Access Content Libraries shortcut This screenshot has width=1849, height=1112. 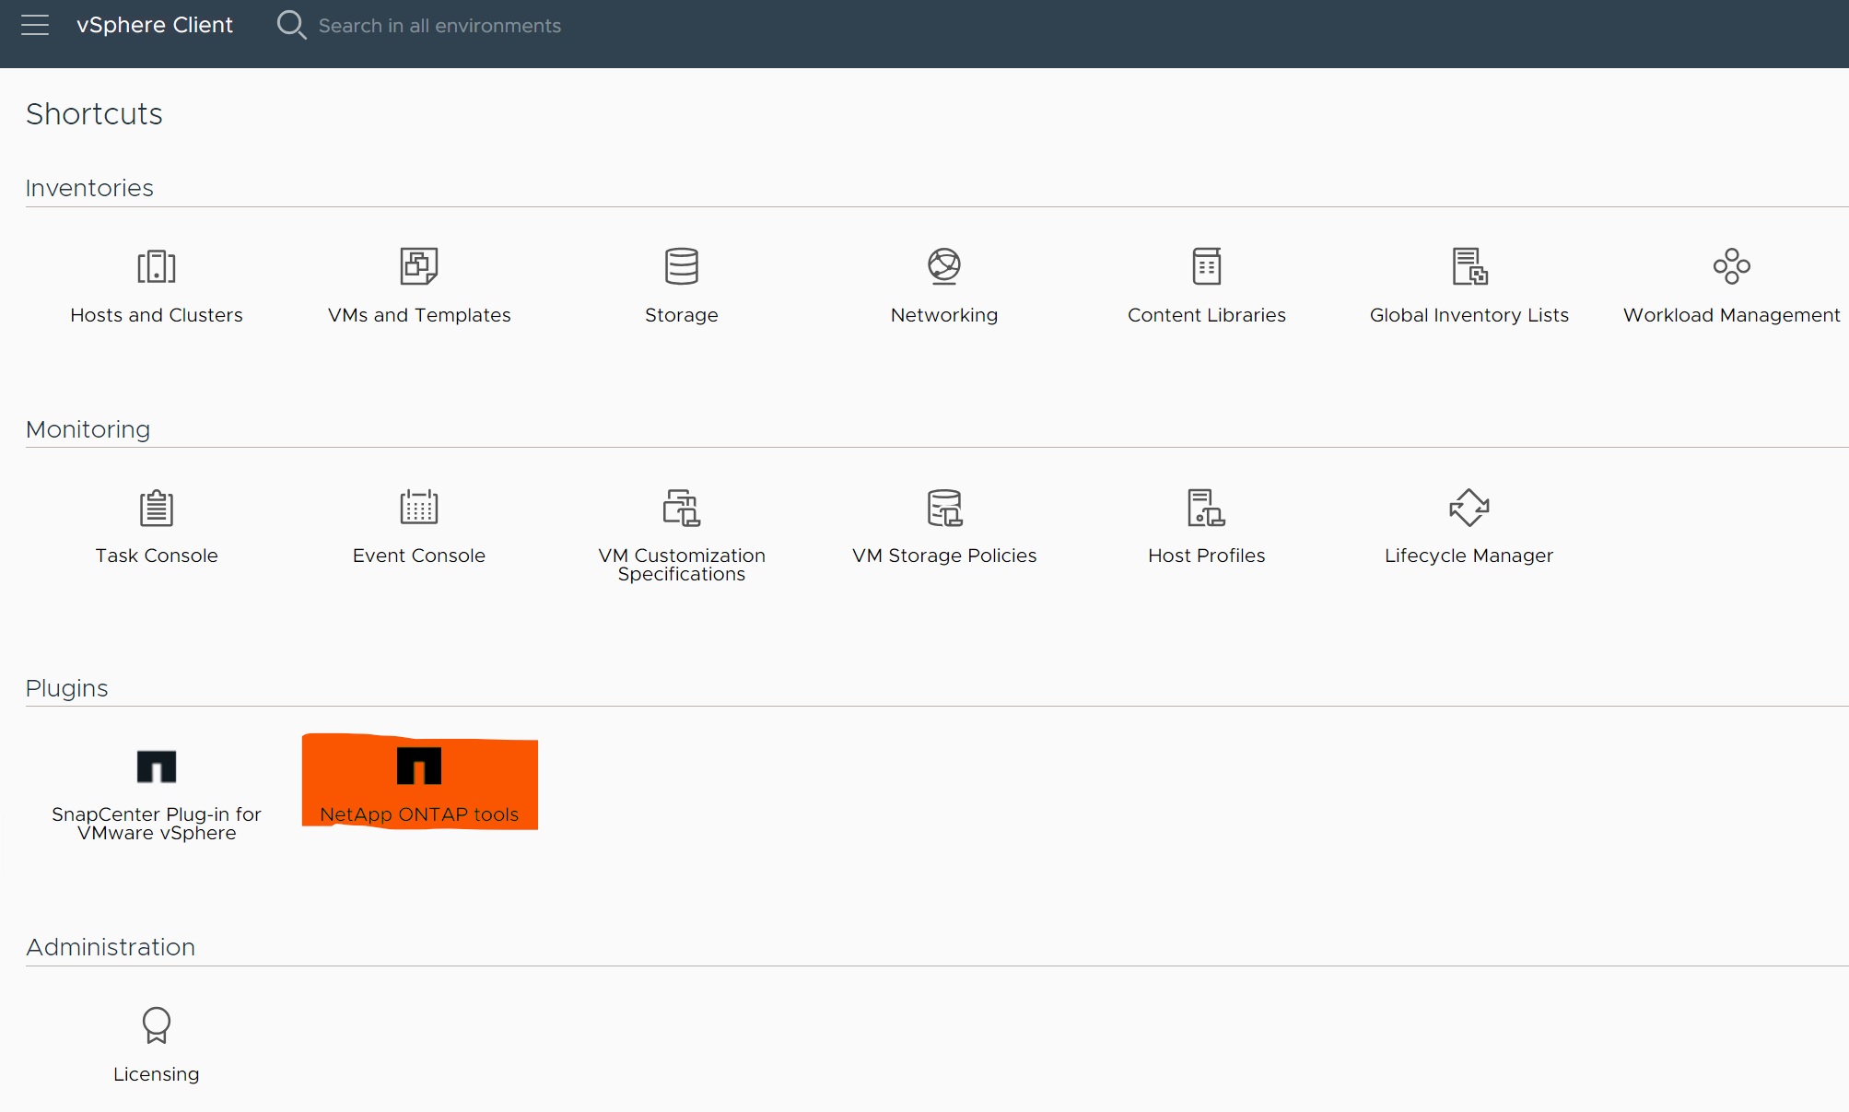pyautogui.click(x=1206, y=281)
